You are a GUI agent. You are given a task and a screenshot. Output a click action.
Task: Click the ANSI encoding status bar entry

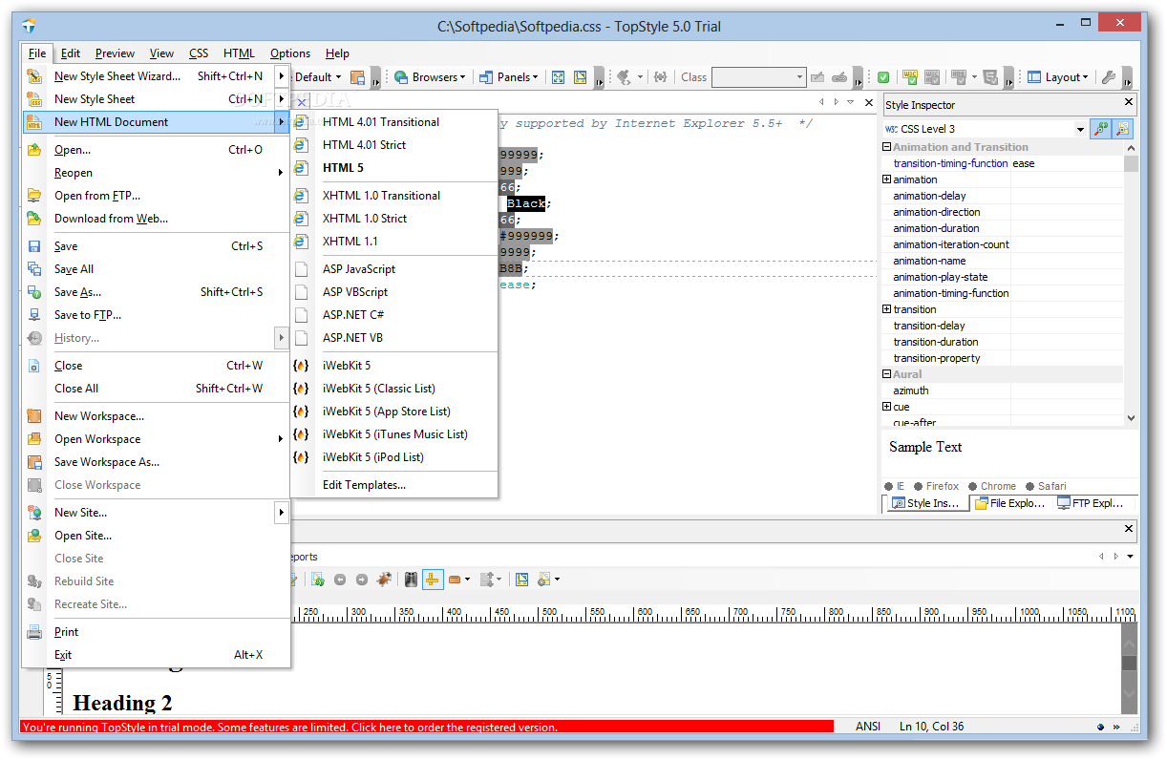pyautogui.click(x=868, y=727)
